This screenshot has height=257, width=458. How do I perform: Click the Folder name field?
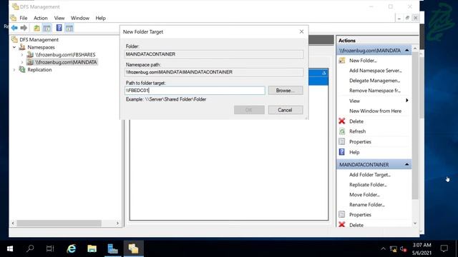tap(214, 54)
